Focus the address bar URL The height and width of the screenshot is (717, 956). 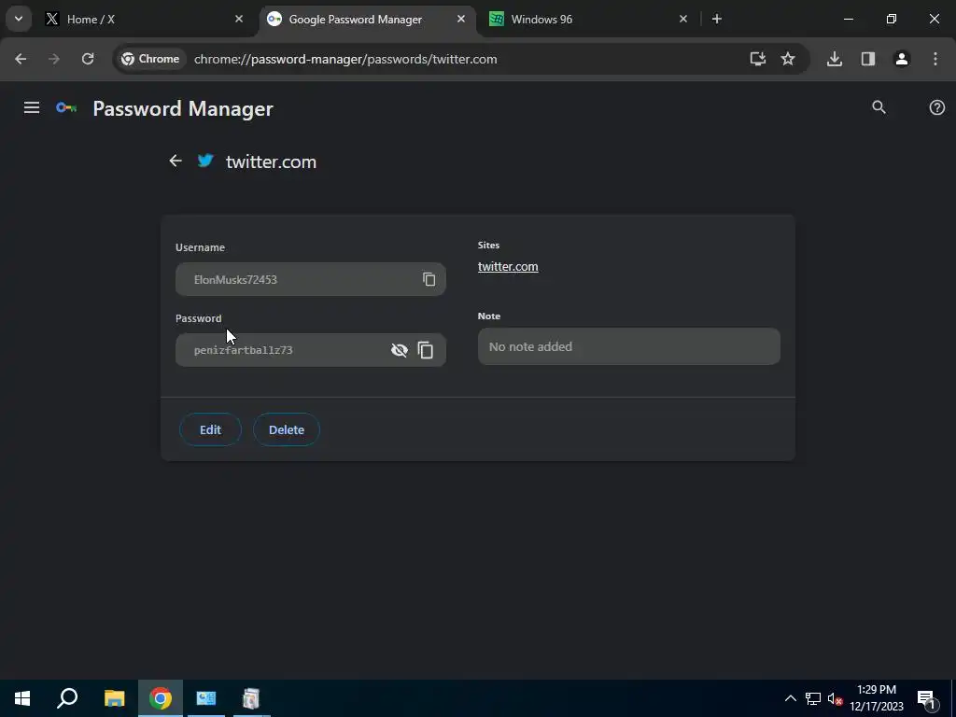point(345,59)
